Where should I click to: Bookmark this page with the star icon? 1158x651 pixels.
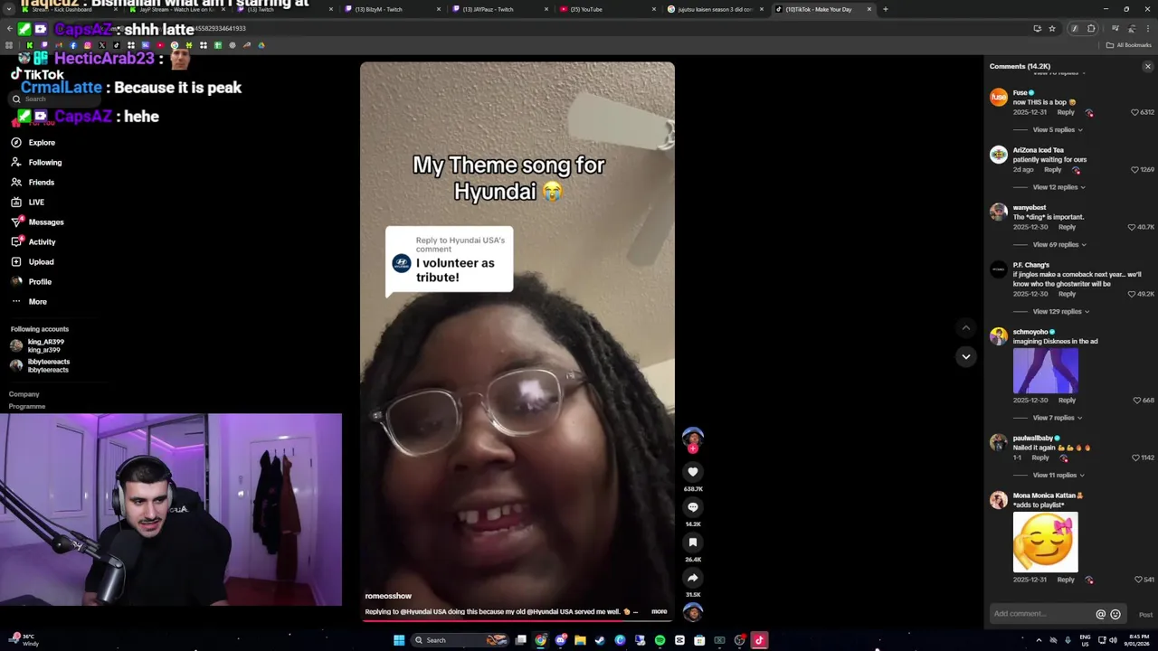1052,29
